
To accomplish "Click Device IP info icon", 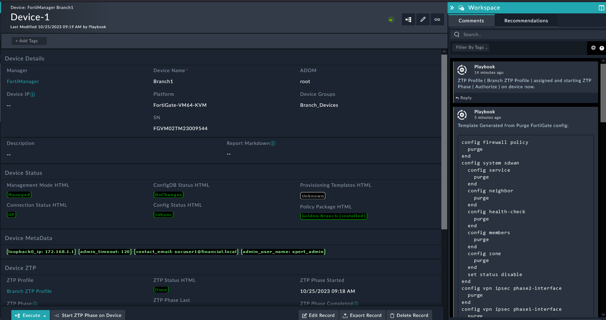I will click(33, 94).
